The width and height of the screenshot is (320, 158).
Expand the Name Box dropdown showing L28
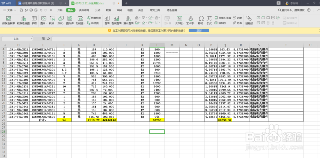[32, 38]
